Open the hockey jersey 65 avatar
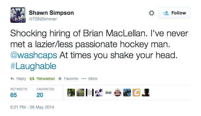Viewport: 201px width, 116px height. click(x=118, y=93)
